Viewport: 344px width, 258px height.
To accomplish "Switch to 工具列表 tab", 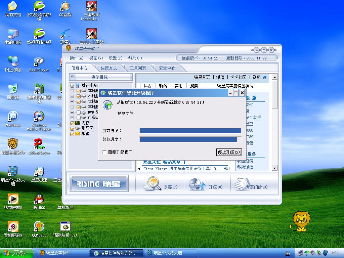I will 138,68.
